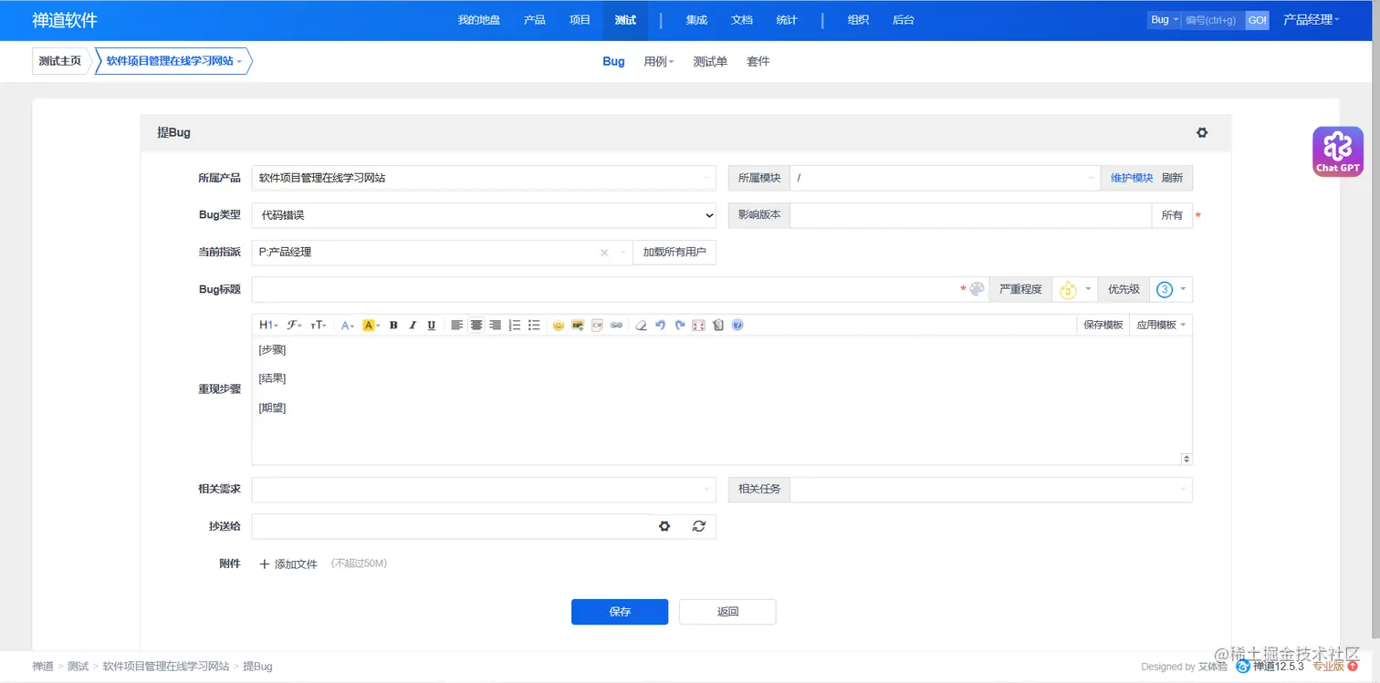The image size is (1380, 683).
Task: Open the font family dropdown
Action: pos(294,325)
